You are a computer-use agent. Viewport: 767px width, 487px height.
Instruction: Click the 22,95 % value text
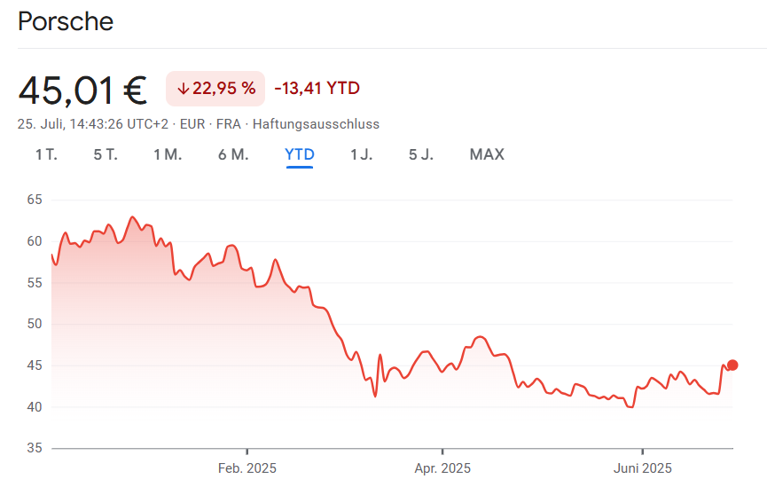point(223,88)
